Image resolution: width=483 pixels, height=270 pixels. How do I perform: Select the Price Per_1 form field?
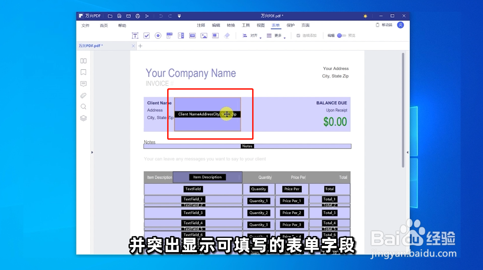coord(292,201)
